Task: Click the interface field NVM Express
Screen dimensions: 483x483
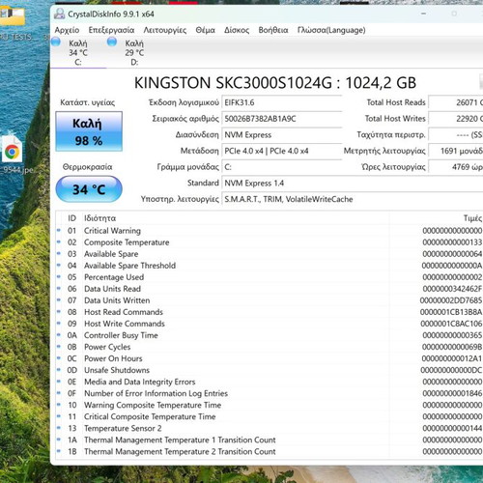Action: pyautogui.click(x=282, y=135)
